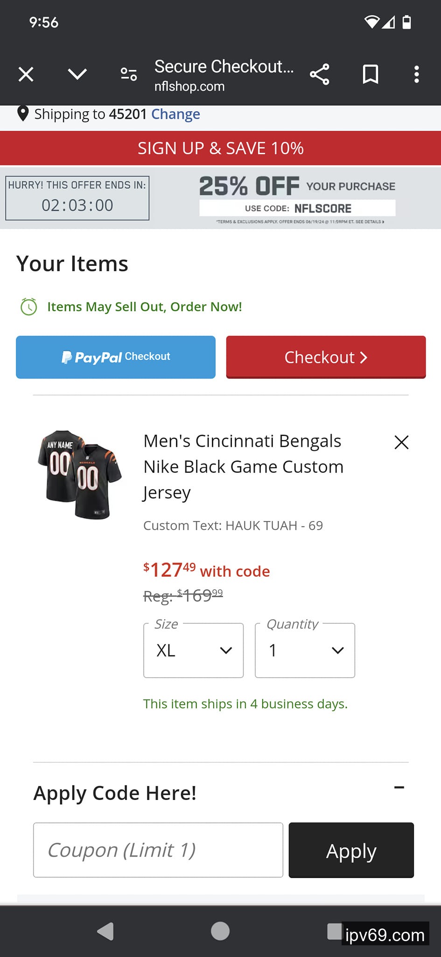Bookmark this page
This screenshot has width=441, height=957.
371,74
